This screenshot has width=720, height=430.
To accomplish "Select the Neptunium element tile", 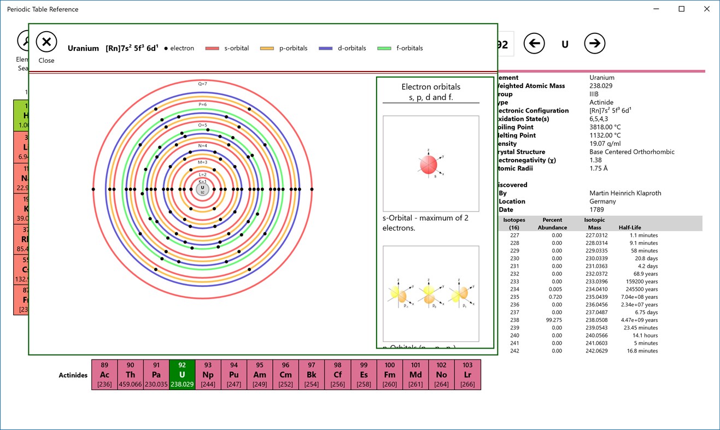I will [208, 374].
